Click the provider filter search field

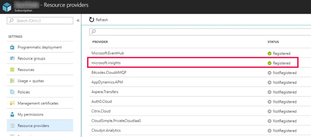[x=200, y=31]
